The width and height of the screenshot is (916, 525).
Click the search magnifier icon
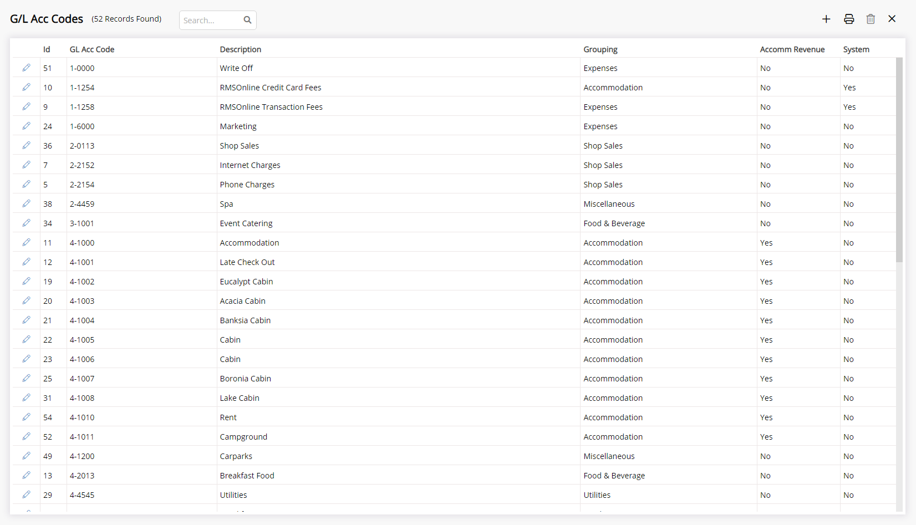(247, 19)
